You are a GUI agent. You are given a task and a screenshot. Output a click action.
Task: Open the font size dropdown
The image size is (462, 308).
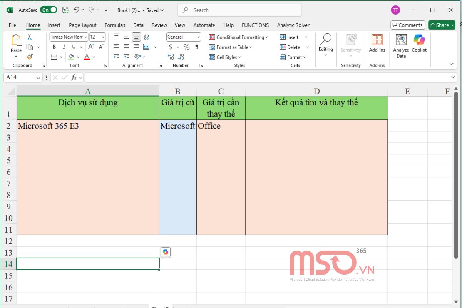point(102,37)
